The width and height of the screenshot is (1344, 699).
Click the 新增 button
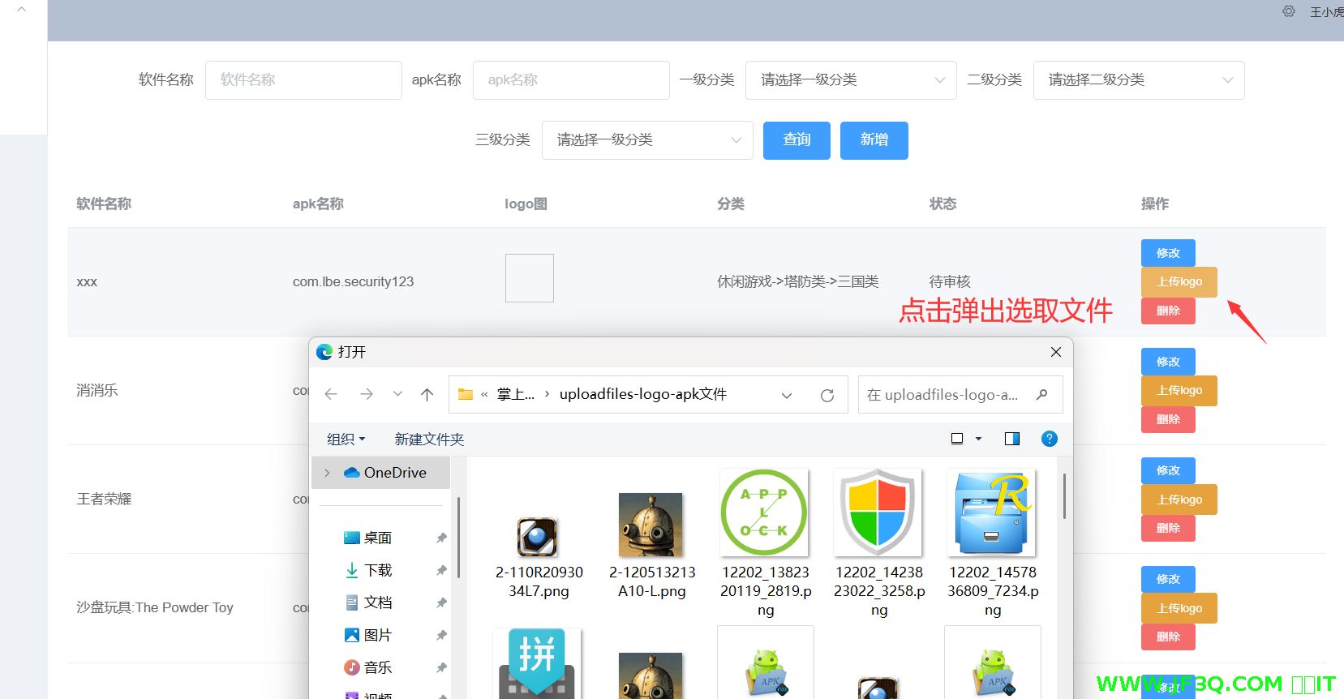(874, 140)
